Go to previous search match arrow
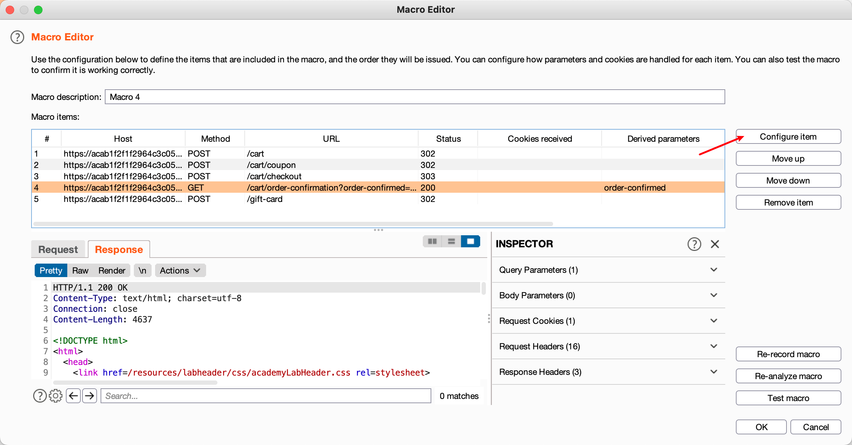Viewport: 852px width, 445px height. (x=73, y=396)
